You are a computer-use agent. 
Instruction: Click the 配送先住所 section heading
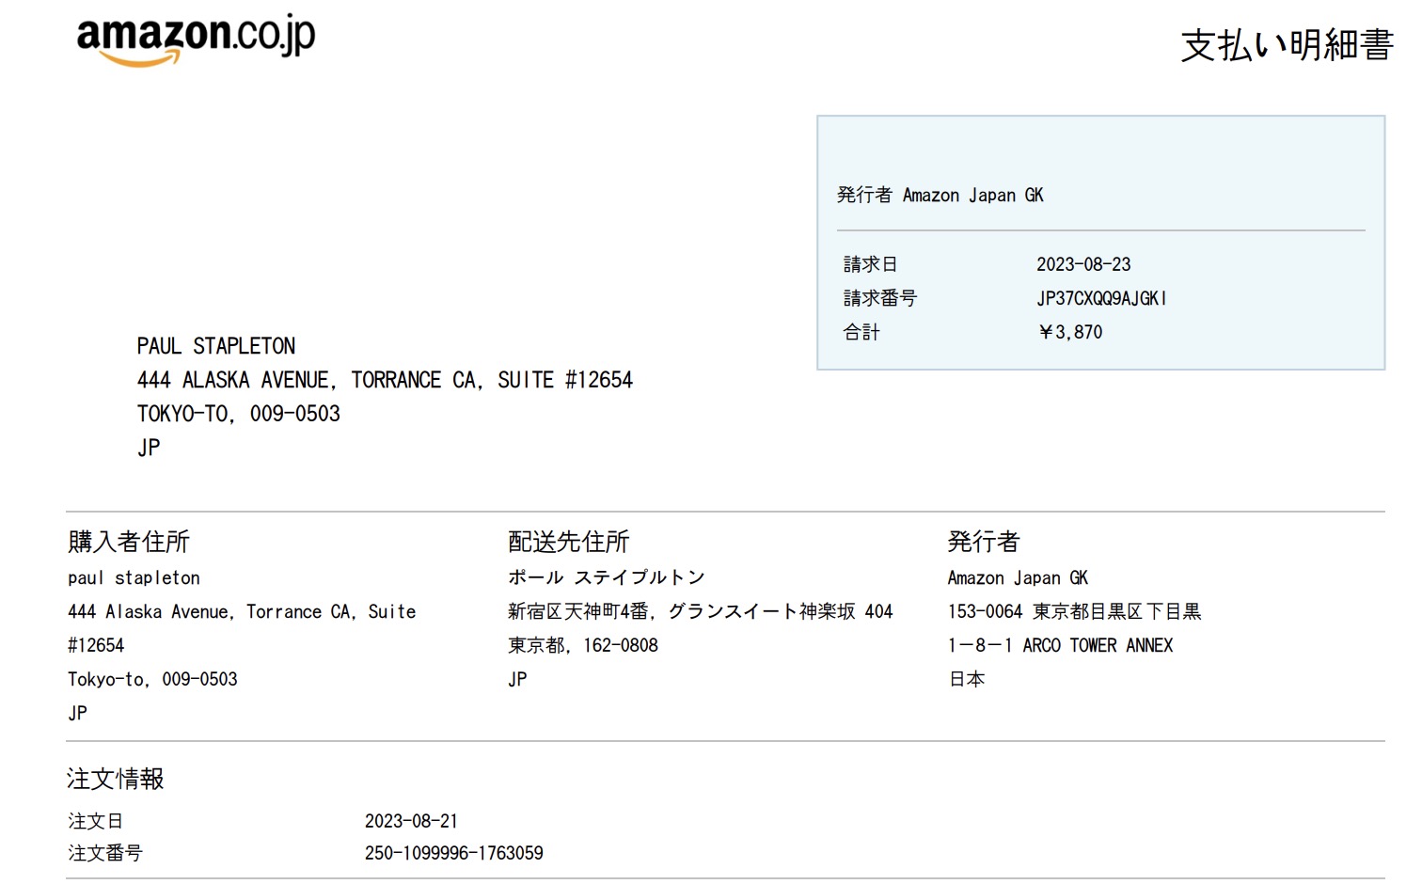click(568, 542)
